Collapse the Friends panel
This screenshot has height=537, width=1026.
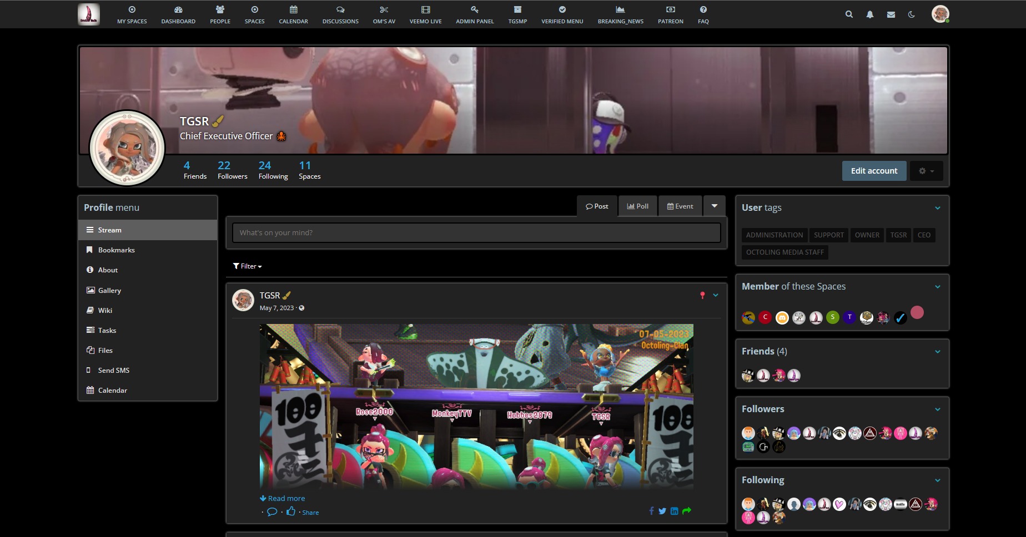(938, 352)
